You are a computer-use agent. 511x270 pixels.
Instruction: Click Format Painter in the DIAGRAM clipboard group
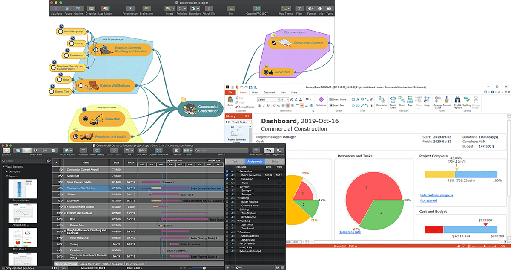tap(245, 107)
